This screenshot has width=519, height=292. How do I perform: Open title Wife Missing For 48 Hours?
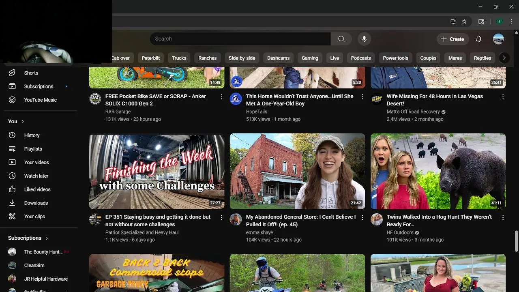click(x=435, y=100)
